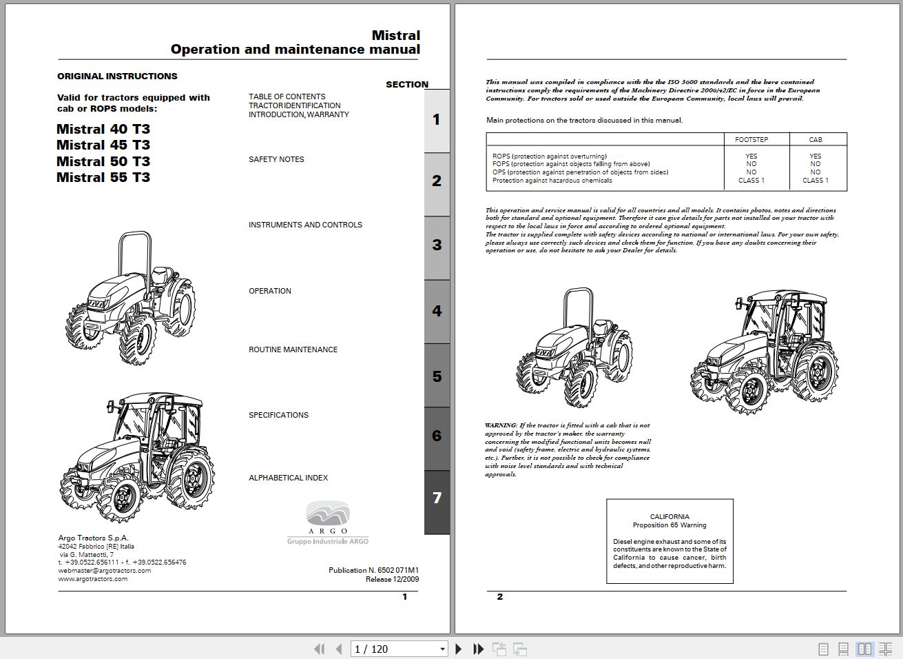Click the ALPHABETICAL INDEX entry
The image size is (903, 659).
pos(288,478)
